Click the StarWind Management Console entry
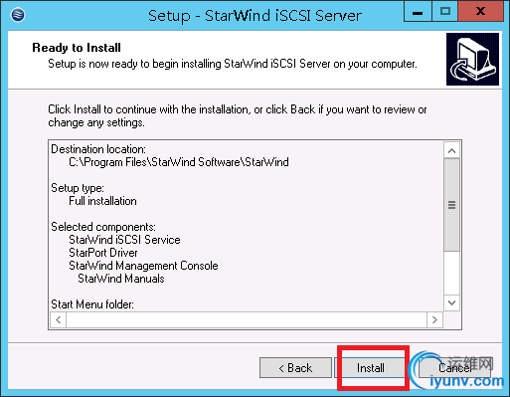The image size is (510, 397). tap(143, 266)
